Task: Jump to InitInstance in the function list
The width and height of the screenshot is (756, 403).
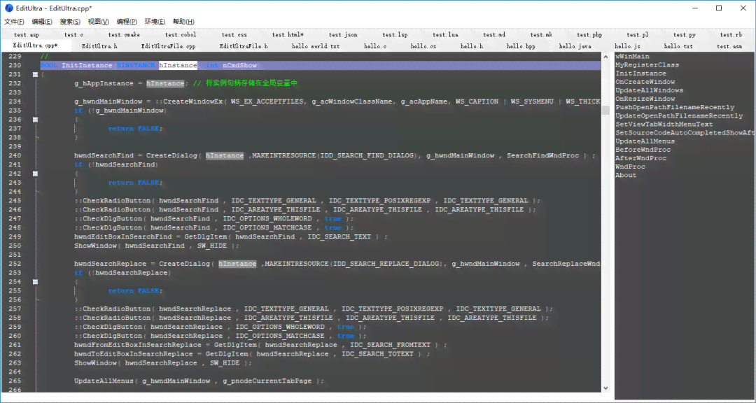Action: 640,73
